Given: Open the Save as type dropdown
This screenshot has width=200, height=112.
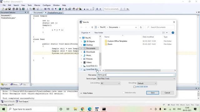Looking at the screenshot, I should 174,79.
